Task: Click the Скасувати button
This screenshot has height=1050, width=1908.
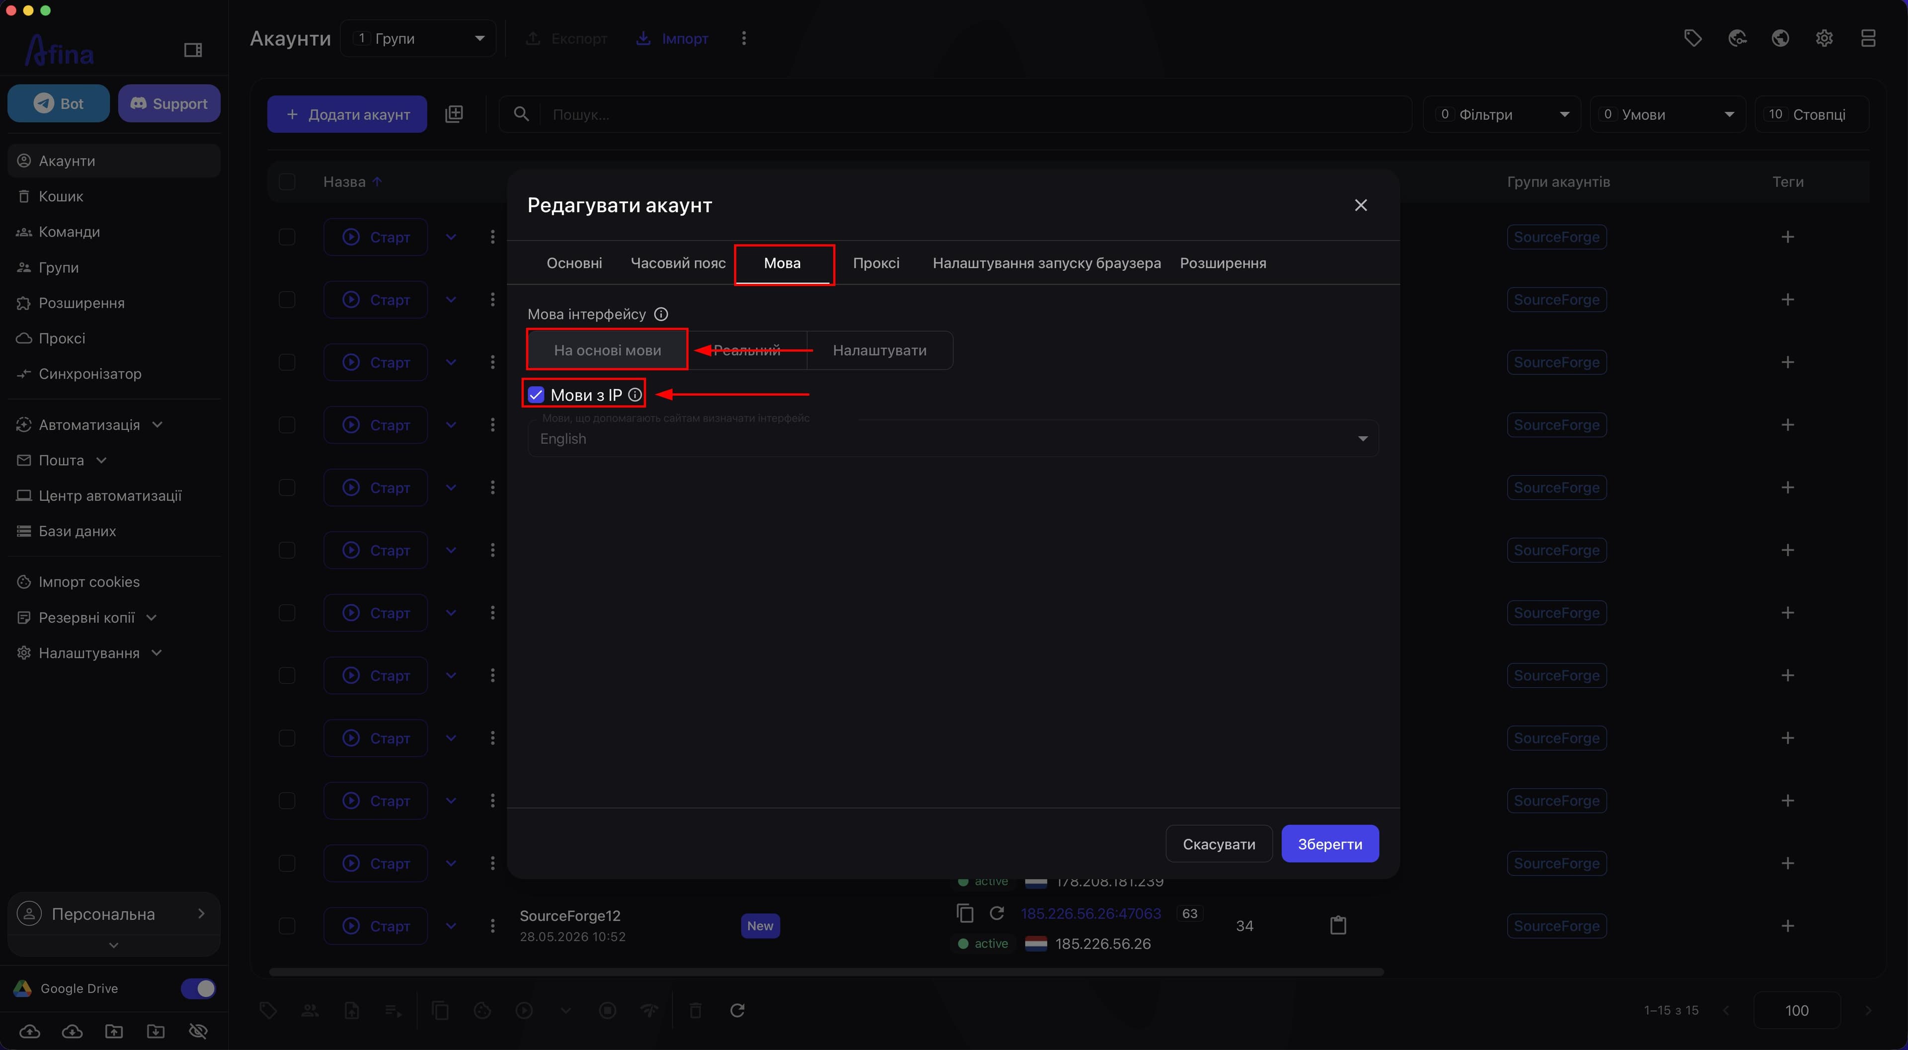Action: point(1218,844)
